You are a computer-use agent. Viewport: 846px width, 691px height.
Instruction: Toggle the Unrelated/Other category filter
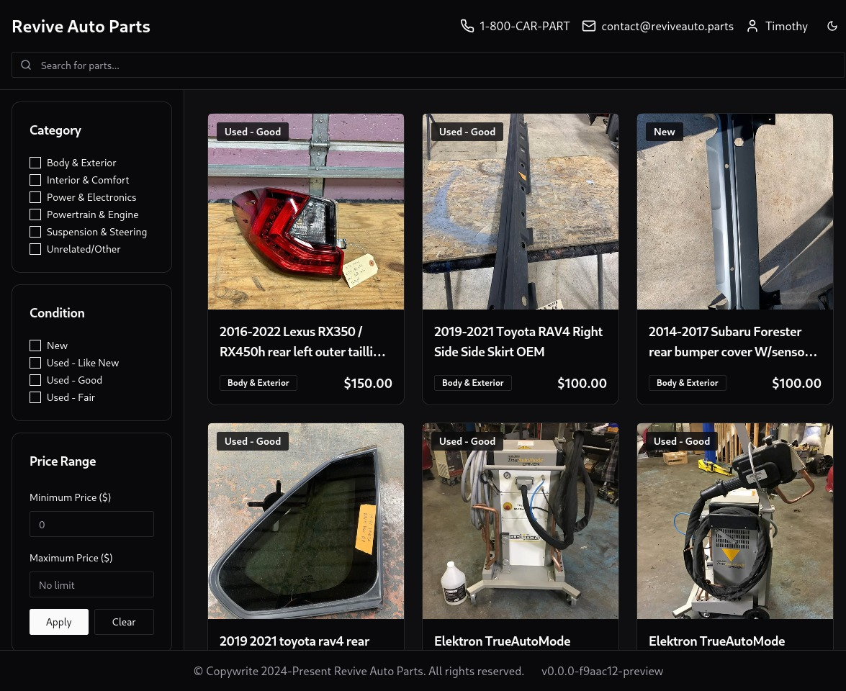coord(35,249)
